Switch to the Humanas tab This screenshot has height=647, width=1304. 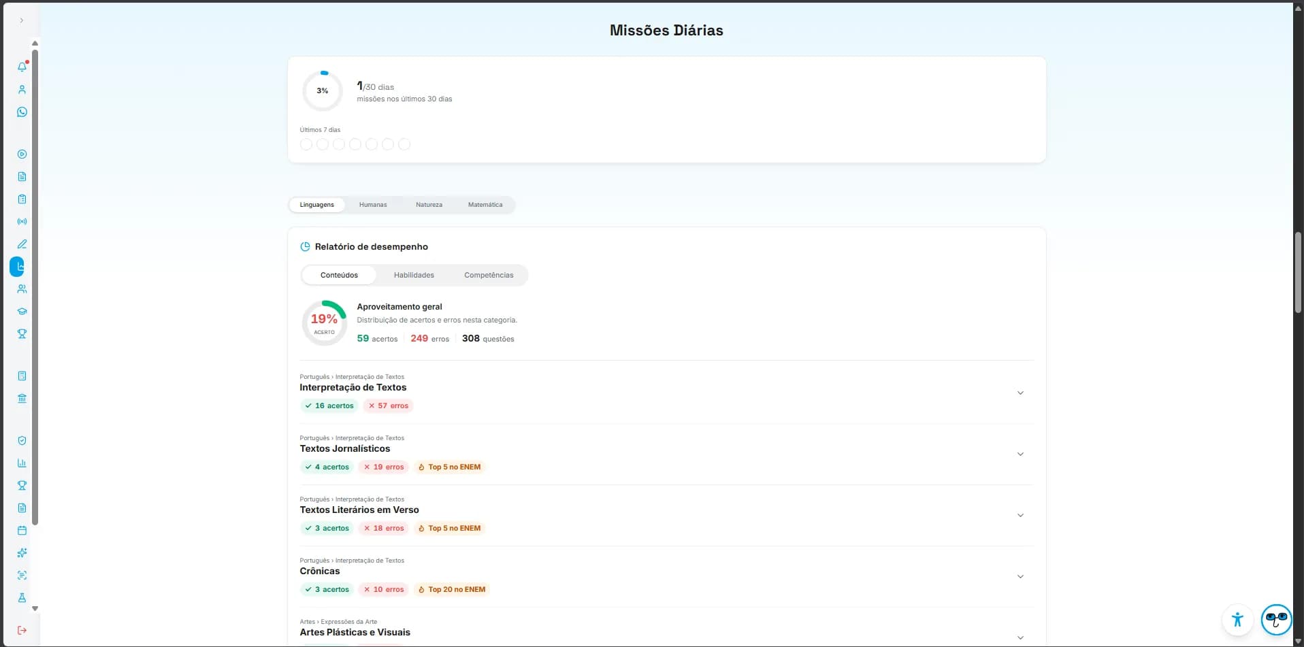373,205
